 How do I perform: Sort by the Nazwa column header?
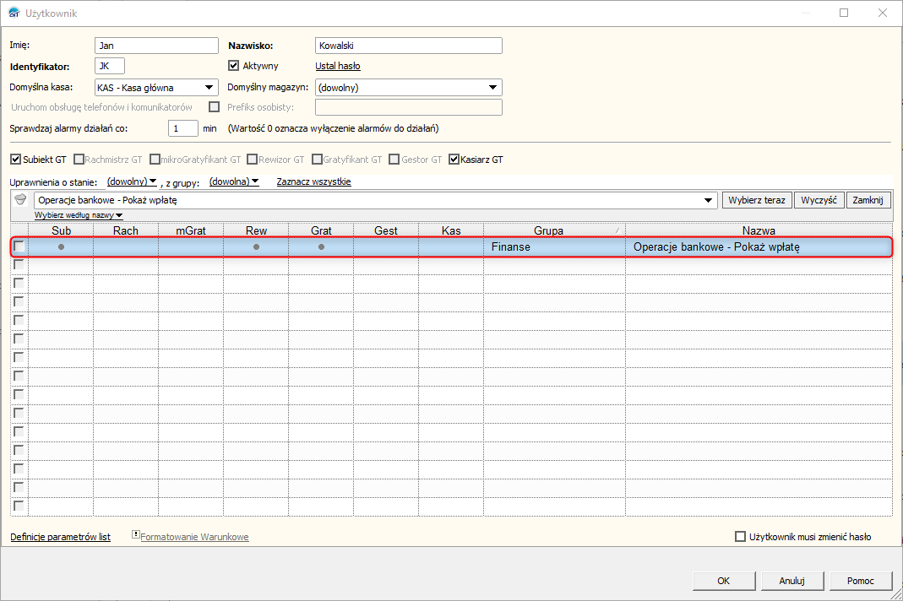(759, 230)
